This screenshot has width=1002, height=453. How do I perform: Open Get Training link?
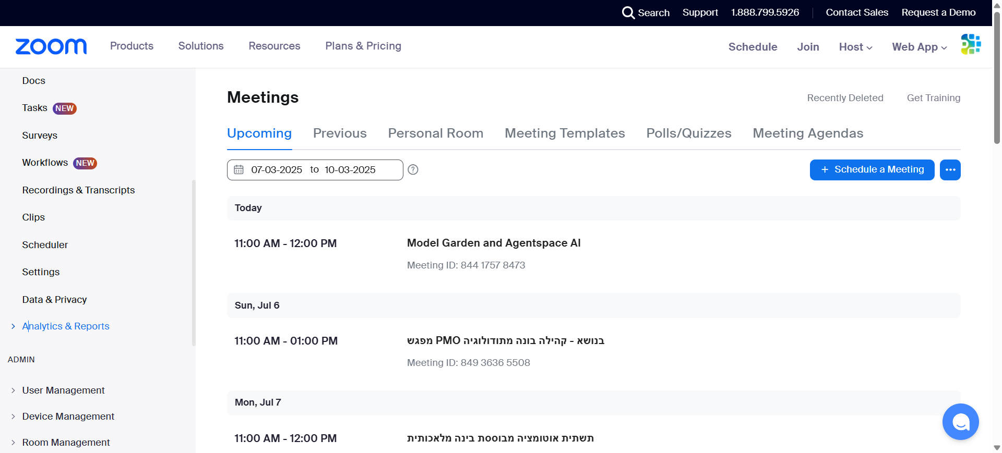click(x=934, y=98)
